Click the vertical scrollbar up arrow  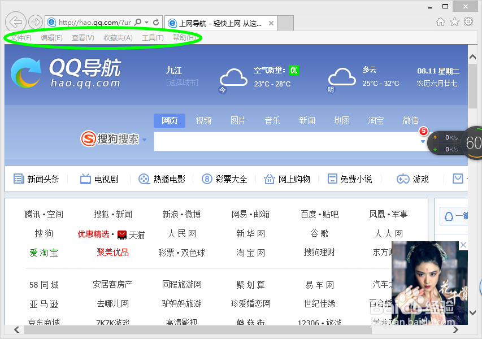point(473,57)
